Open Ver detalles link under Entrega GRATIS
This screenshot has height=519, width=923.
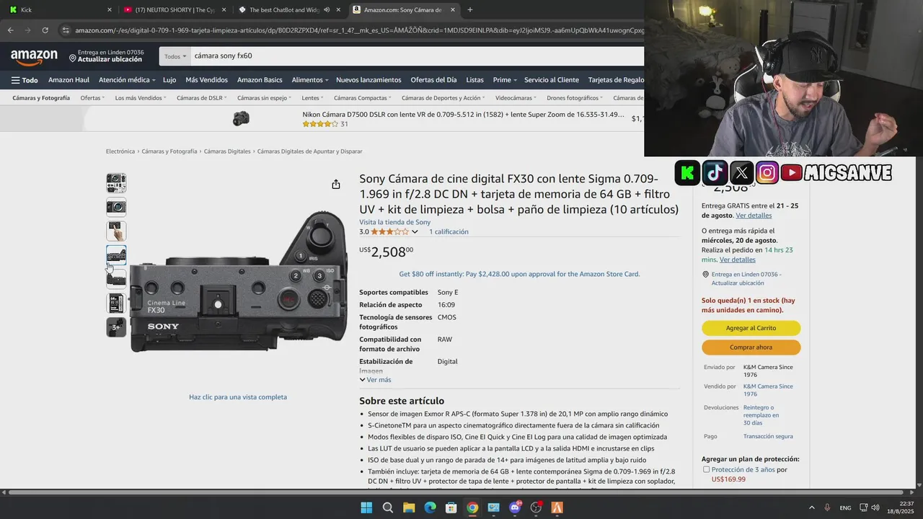[754, 216]
